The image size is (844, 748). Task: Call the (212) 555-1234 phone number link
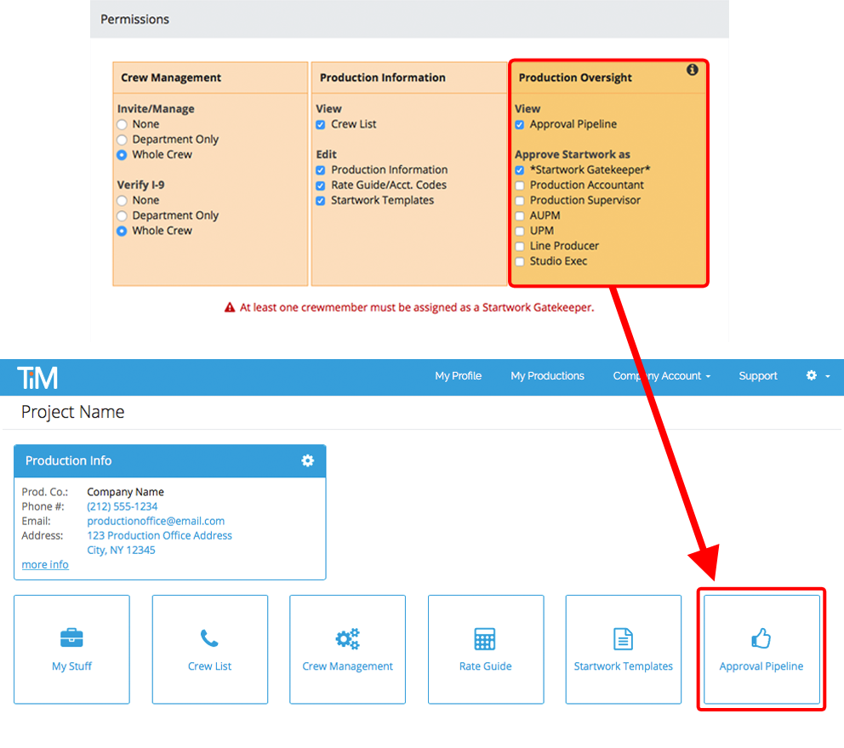click(122, 505)
